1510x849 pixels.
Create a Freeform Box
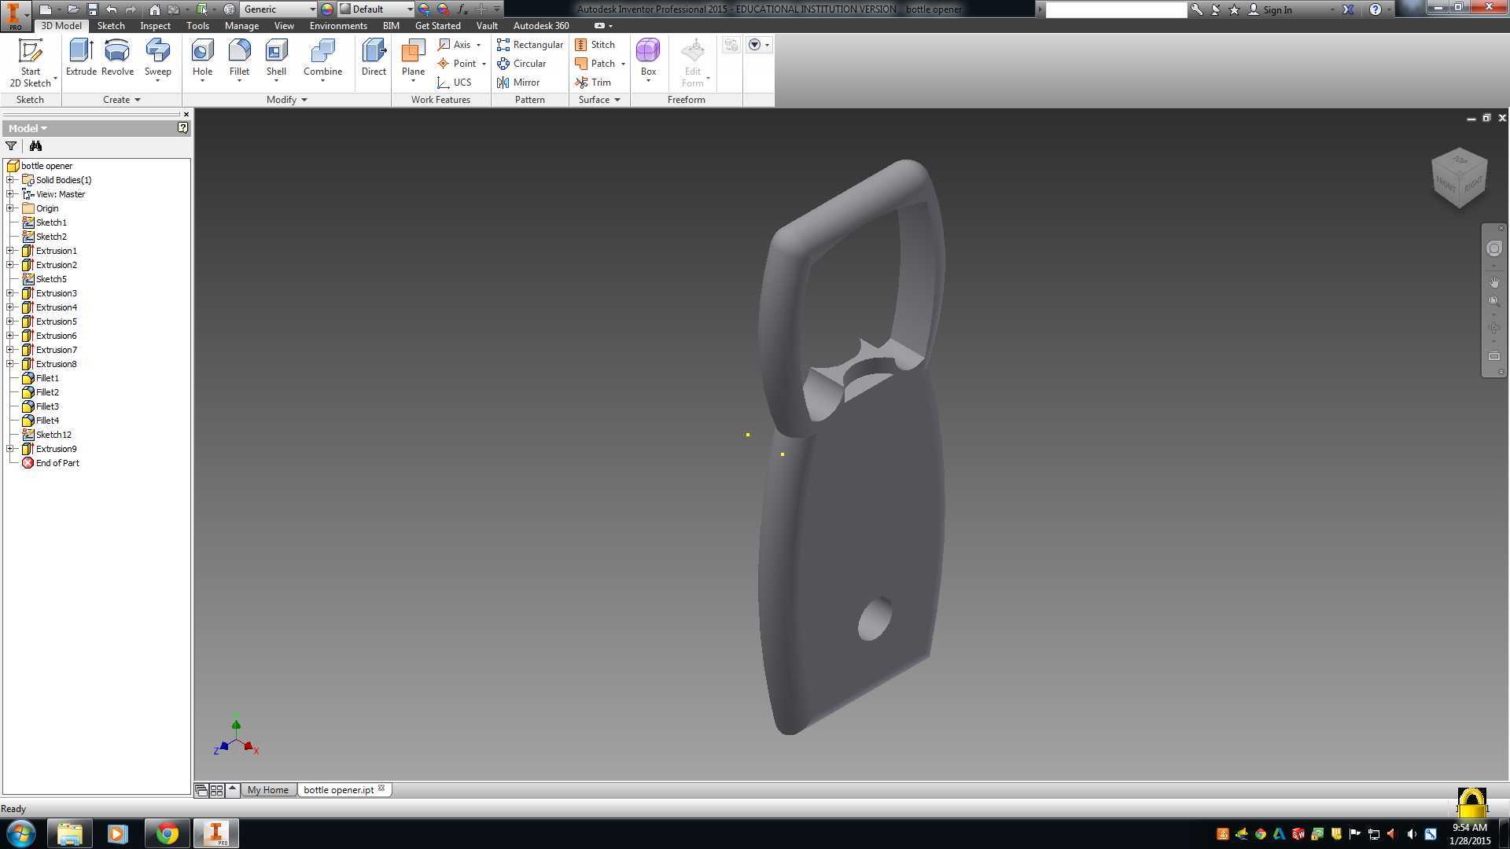click(x=648, y=59)
